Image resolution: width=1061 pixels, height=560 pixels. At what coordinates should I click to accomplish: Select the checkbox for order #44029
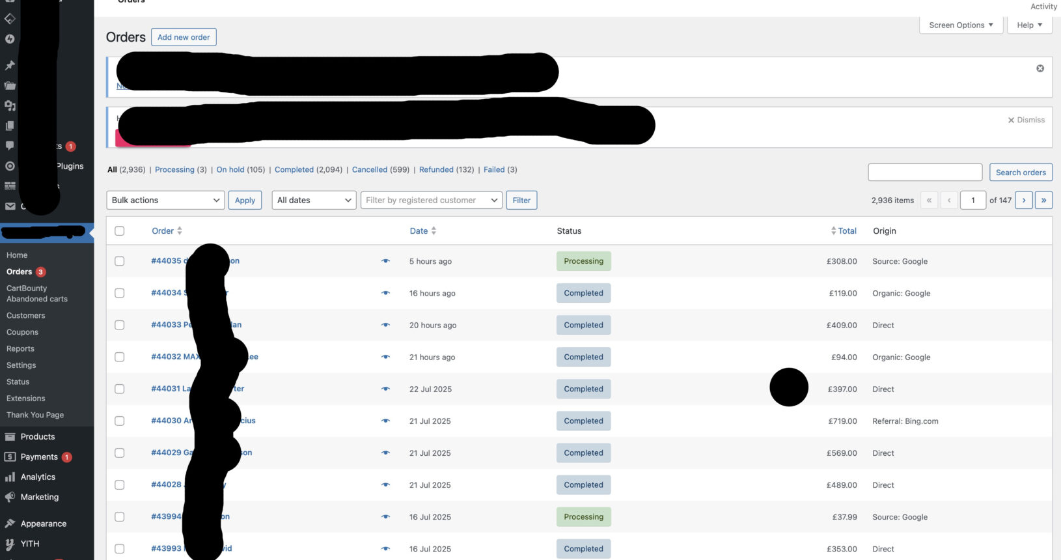pos(120,453)
